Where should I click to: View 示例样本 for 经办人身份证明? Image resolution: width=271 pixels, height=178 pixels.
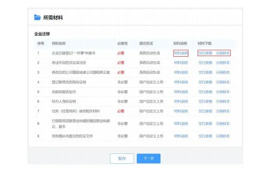(223, 101)
